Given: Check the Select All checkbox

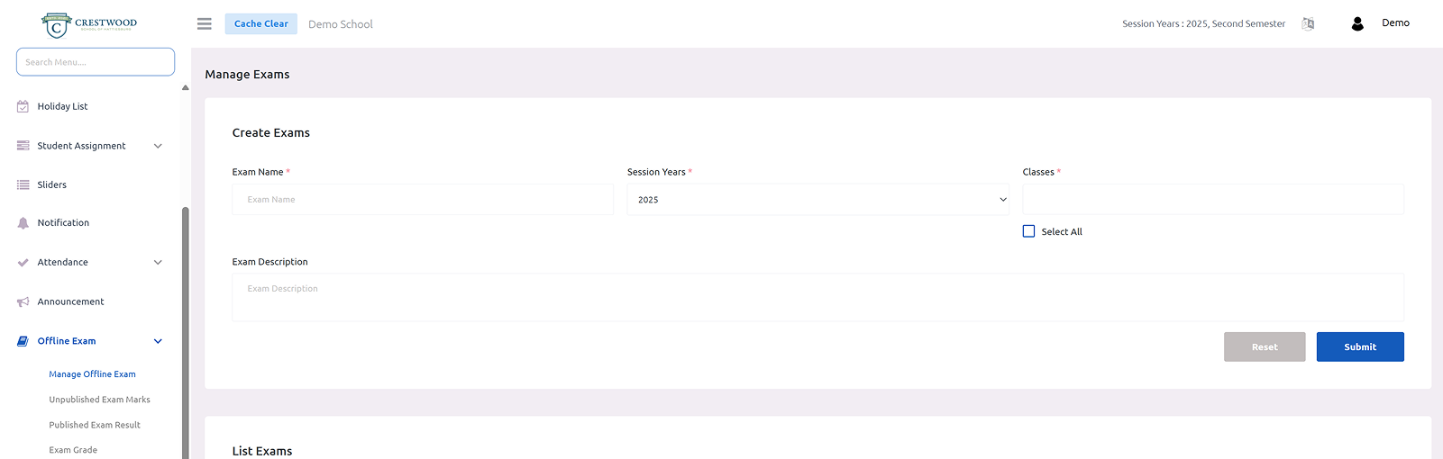Looking at the screenshot, I should (x=1028, y=231).
